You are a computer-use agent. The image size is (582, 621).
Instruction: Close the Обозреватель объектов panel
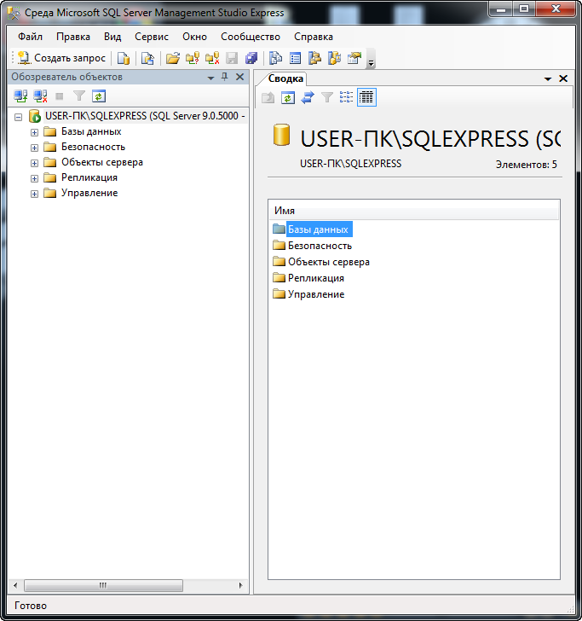tap(239, 77)
